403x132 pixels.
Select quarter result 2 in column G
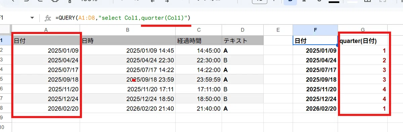(363, 60)
